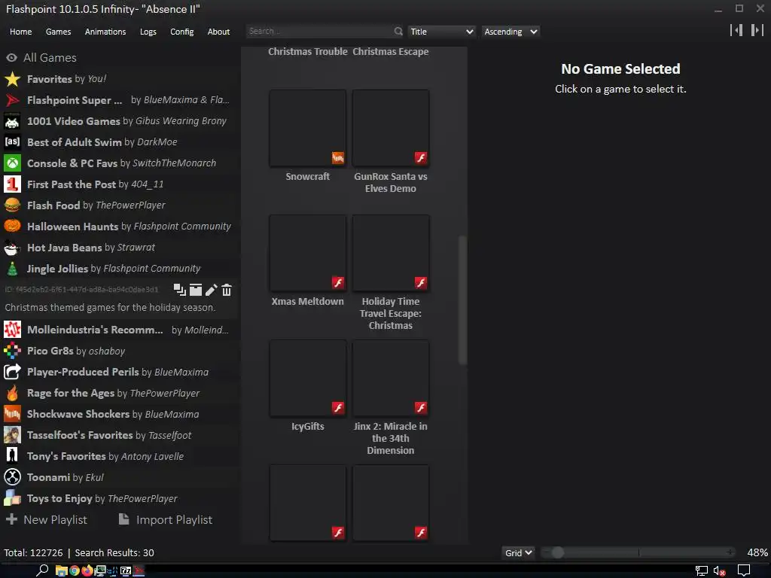Click the search magnifier icon

pyautogui.click(x=398, y=32)
